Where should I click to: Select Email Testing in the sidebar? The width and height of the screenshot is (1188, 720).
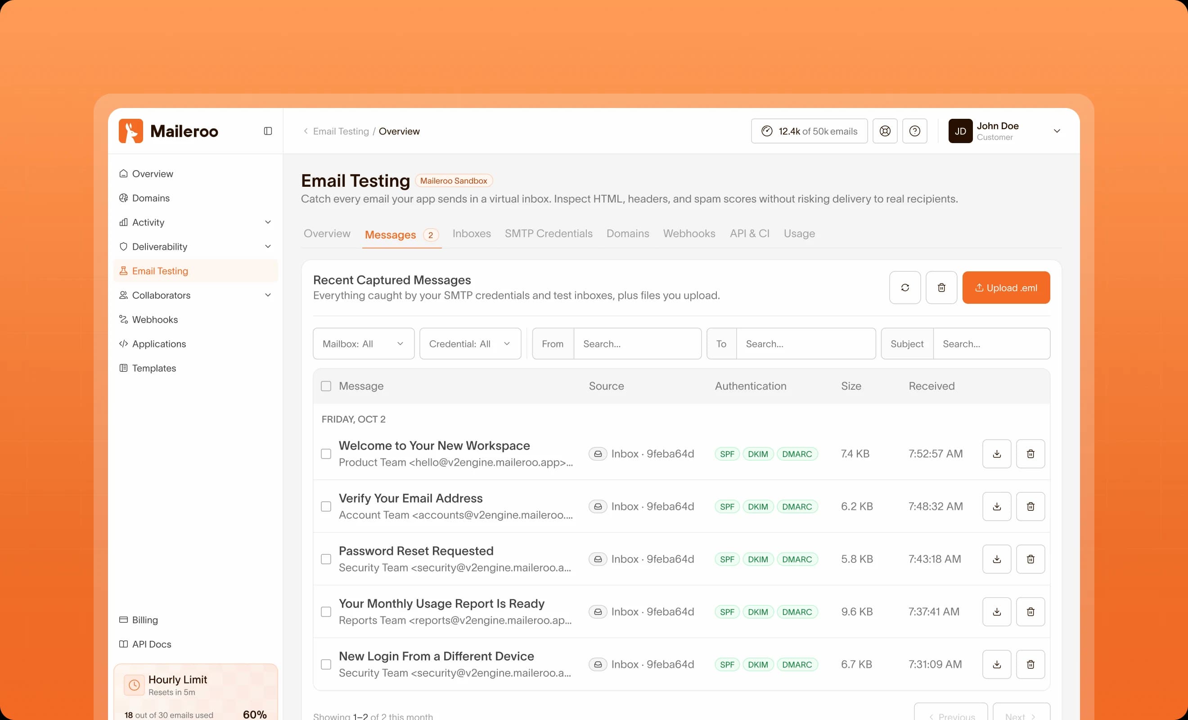point(196,271)
